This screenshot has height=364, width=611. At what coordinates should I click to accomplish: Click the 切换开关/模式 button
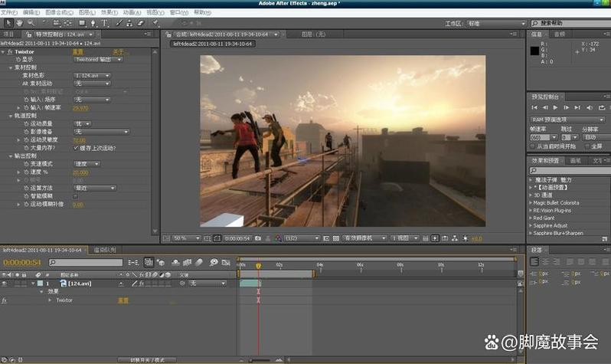147,359
